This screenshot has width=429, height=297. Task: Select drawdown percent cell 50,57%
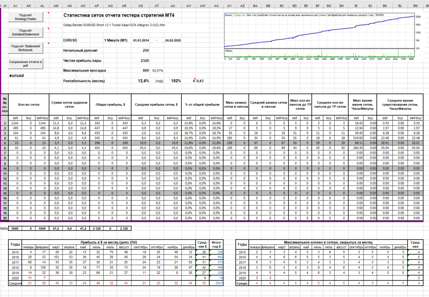click(x=158, y=70)
